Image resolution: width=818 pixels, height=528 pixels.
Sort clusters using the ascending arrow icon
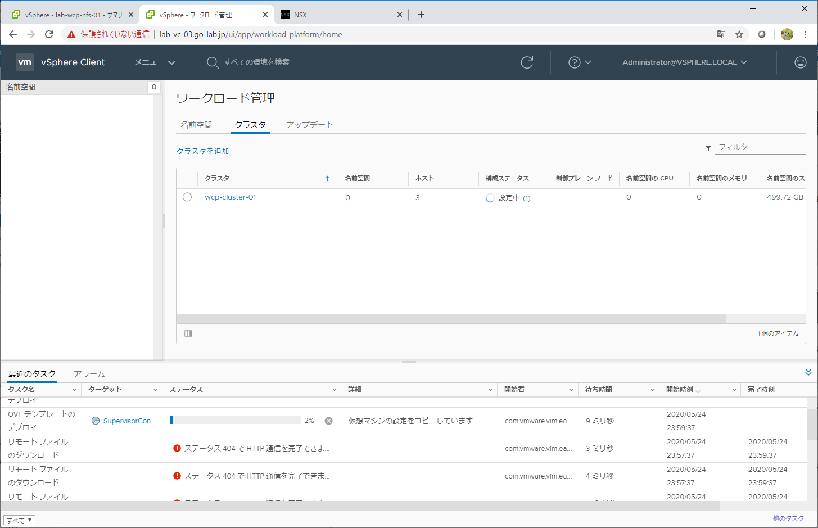327,178
